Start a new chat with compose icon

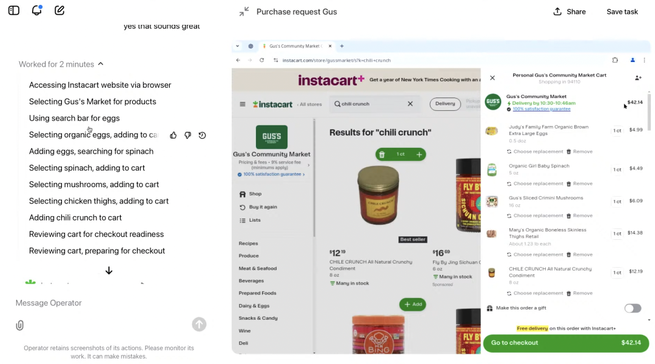point(59,10)
